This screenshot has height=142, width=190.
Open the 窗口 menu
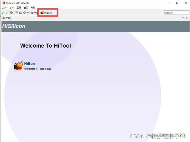tap(26, 8)
